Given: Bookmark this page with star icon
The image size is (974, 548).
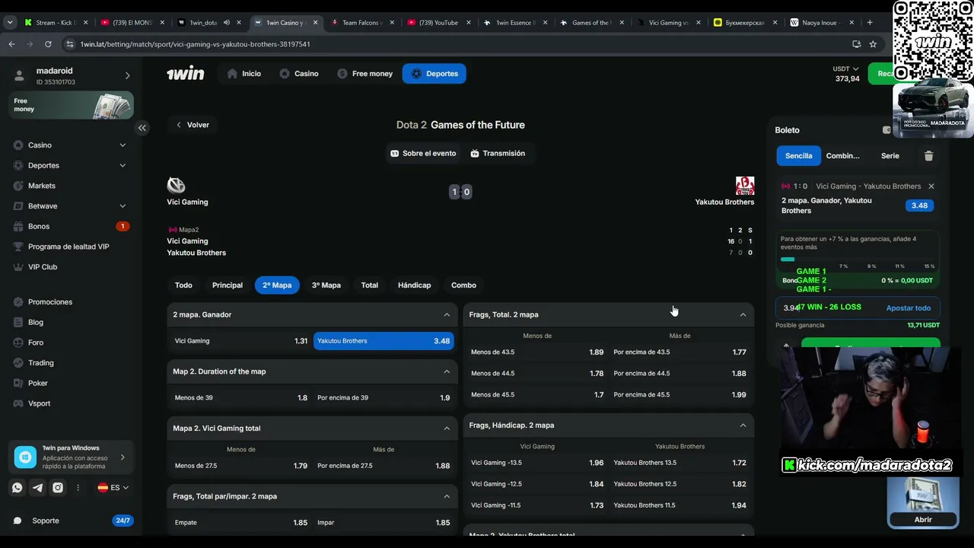Looking at the screenshot, I should click(x=873, y=44).
